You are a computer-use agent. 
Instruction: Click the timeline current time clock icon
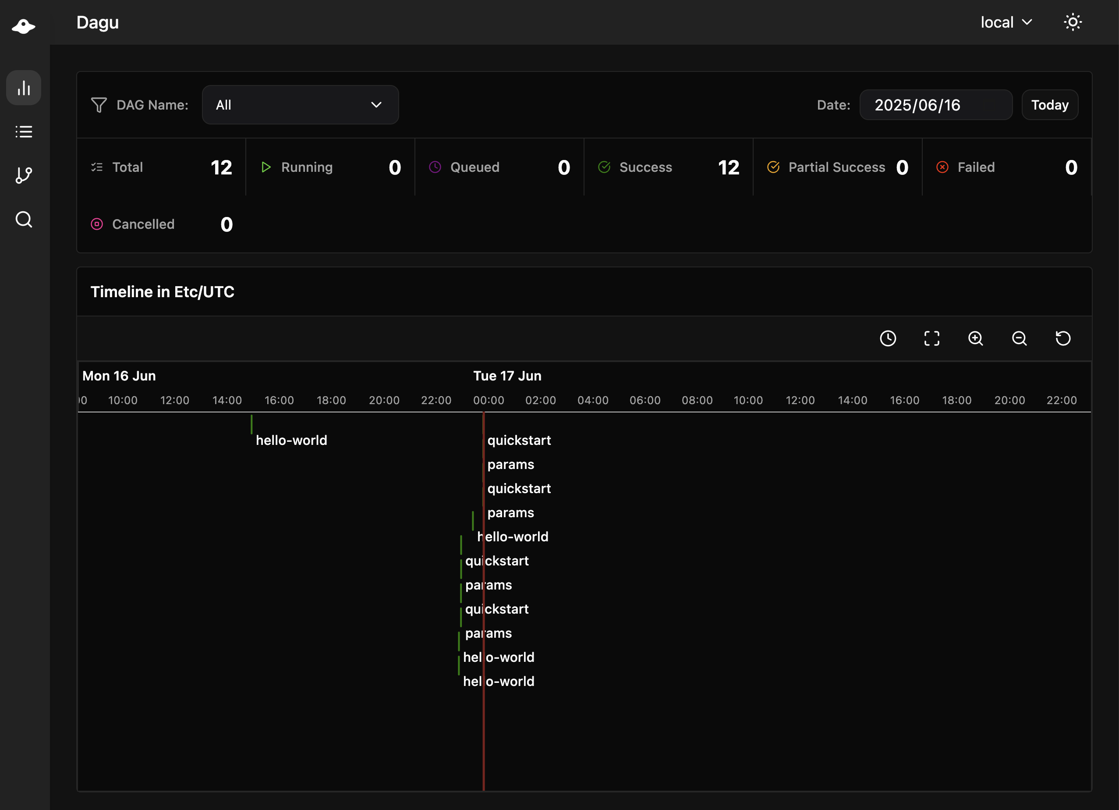pyautogui.click(x=888, y=339)
